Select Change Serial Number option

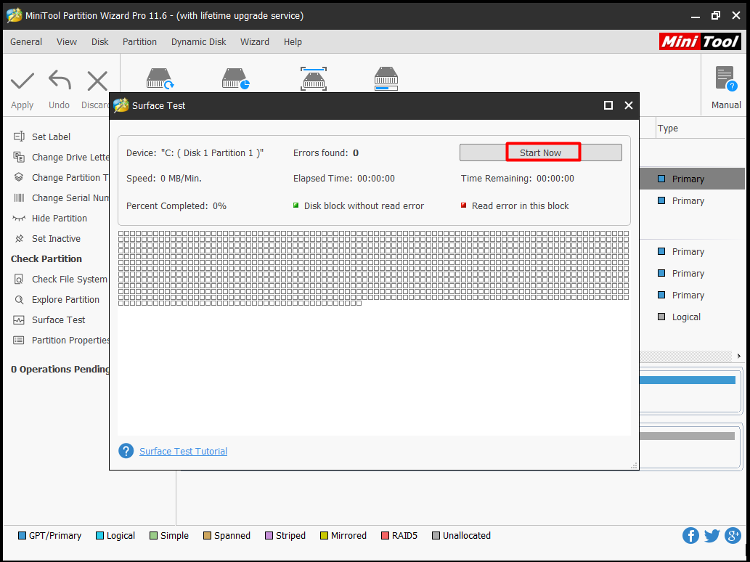tap(61, 198)
